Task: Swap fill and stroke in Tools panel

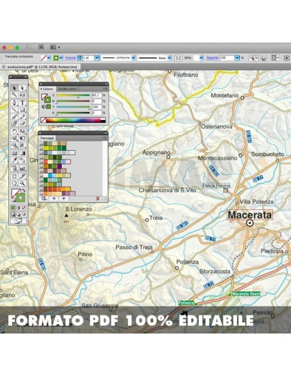Action: [23, 190]
